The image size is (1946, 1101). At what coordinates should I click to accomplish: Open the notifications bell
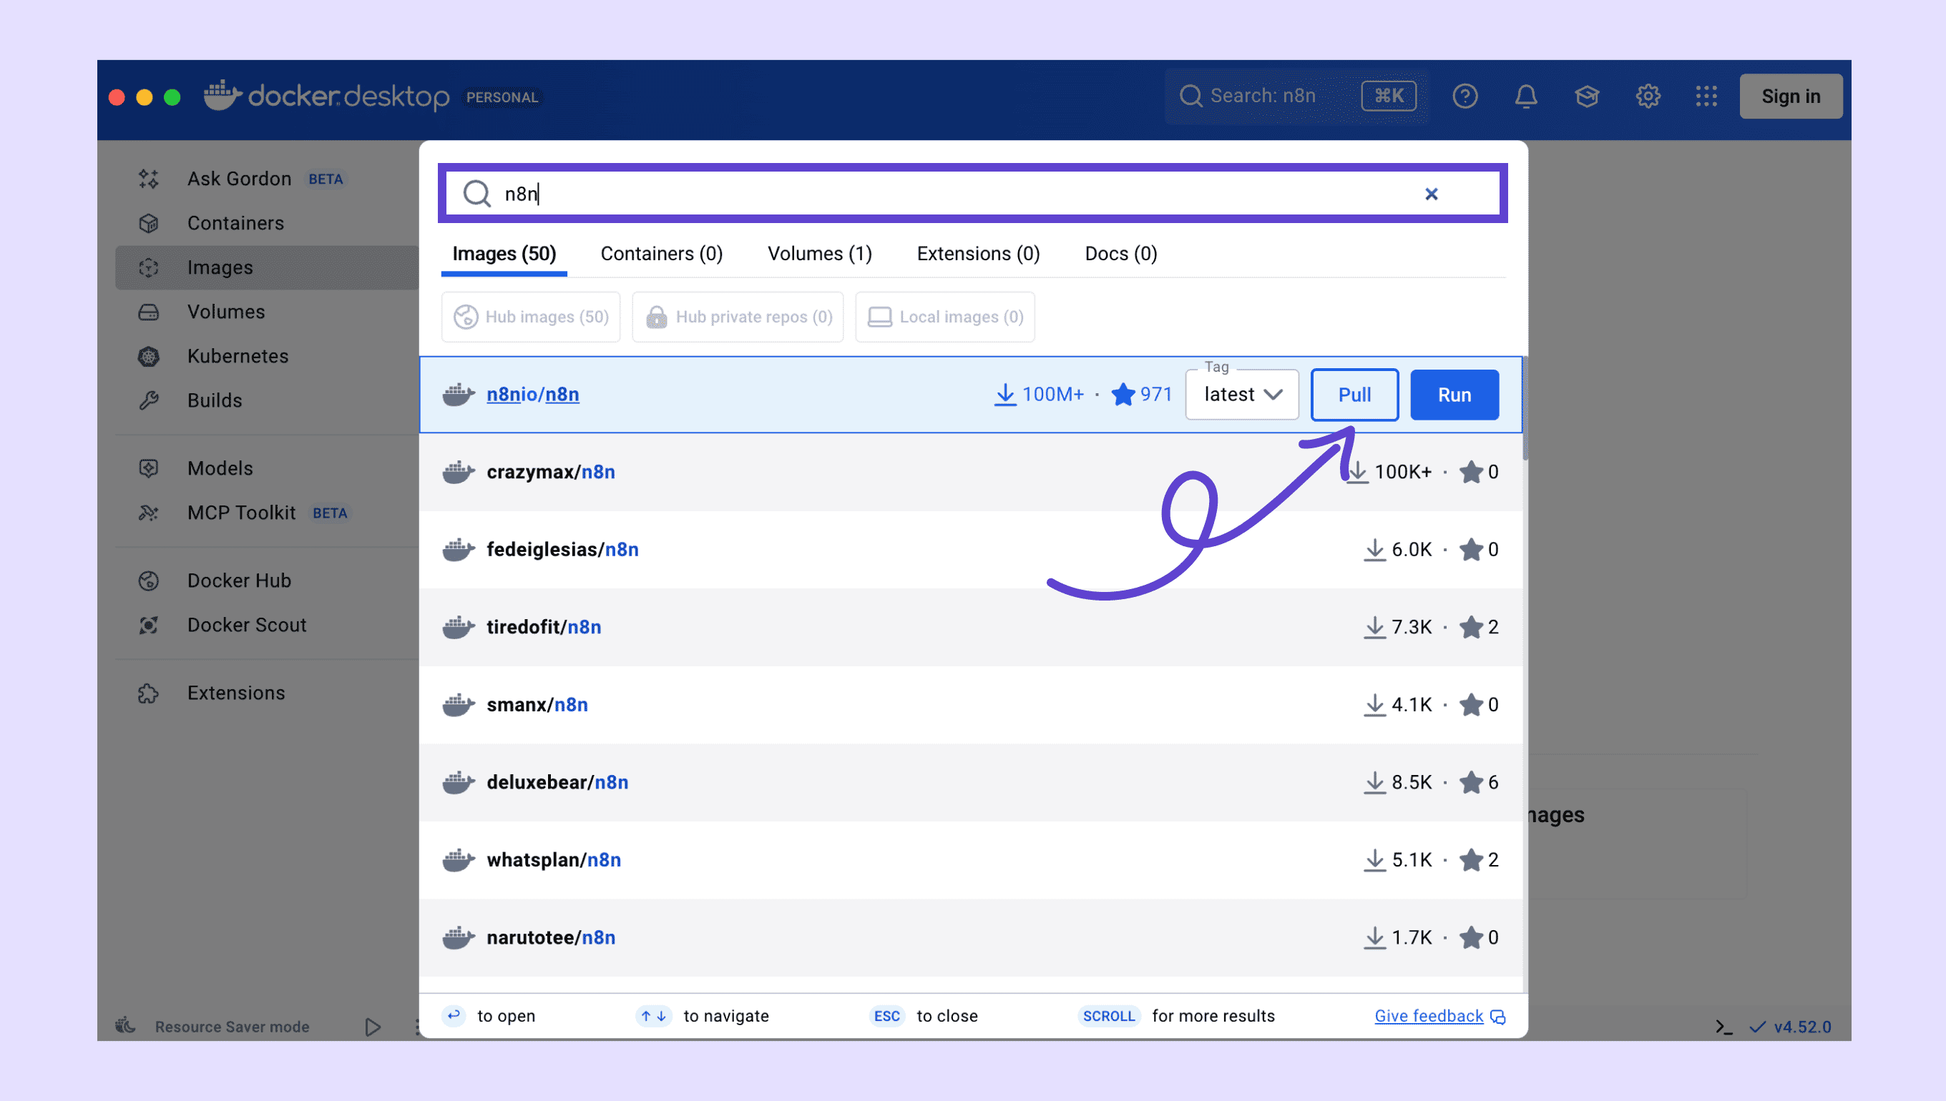pos(1525,96)
